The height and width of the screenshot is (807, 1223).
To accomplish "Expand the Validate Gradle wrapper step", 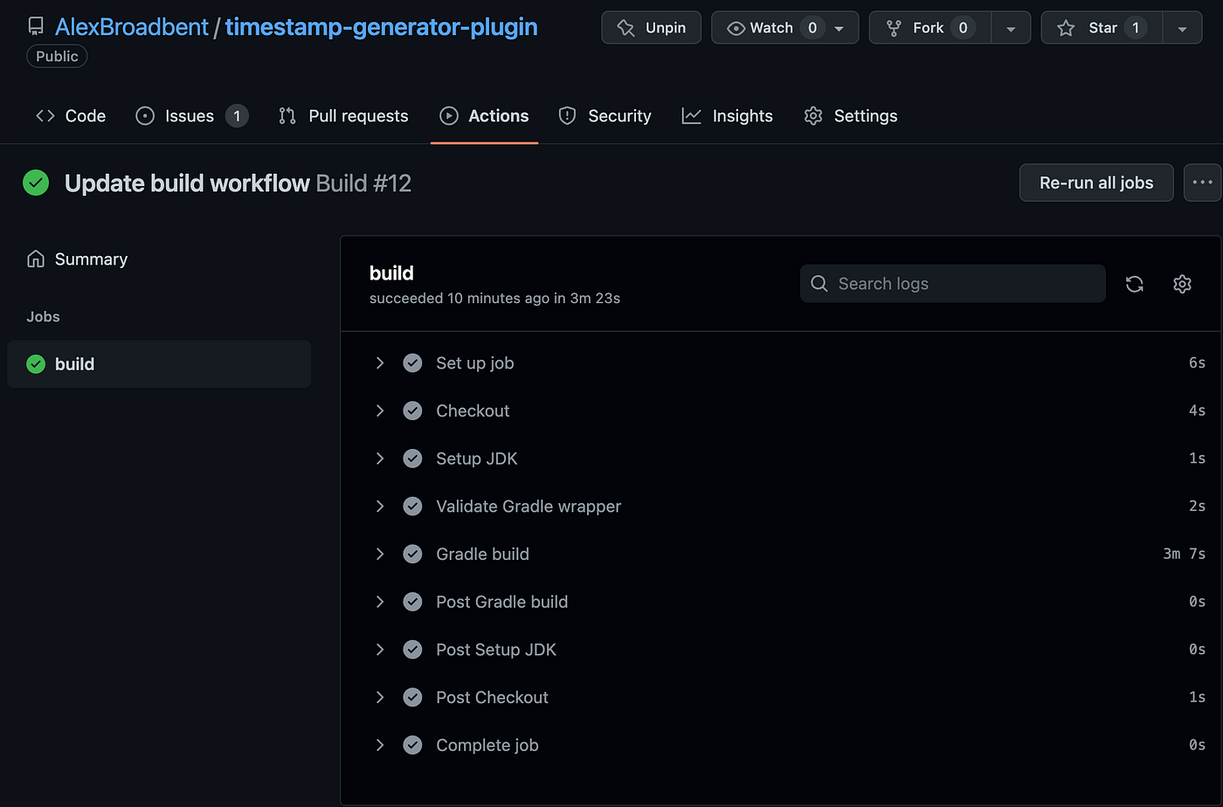I will click(x=380, y=507).
